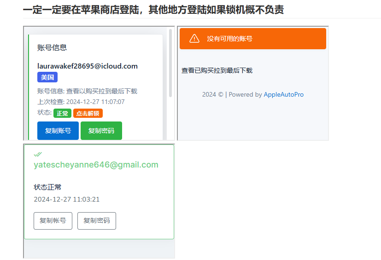Click the 上次检查 timestamp line
Viewport: 381px width, 260px height.
pyautogui.click(x=81, y=102)
